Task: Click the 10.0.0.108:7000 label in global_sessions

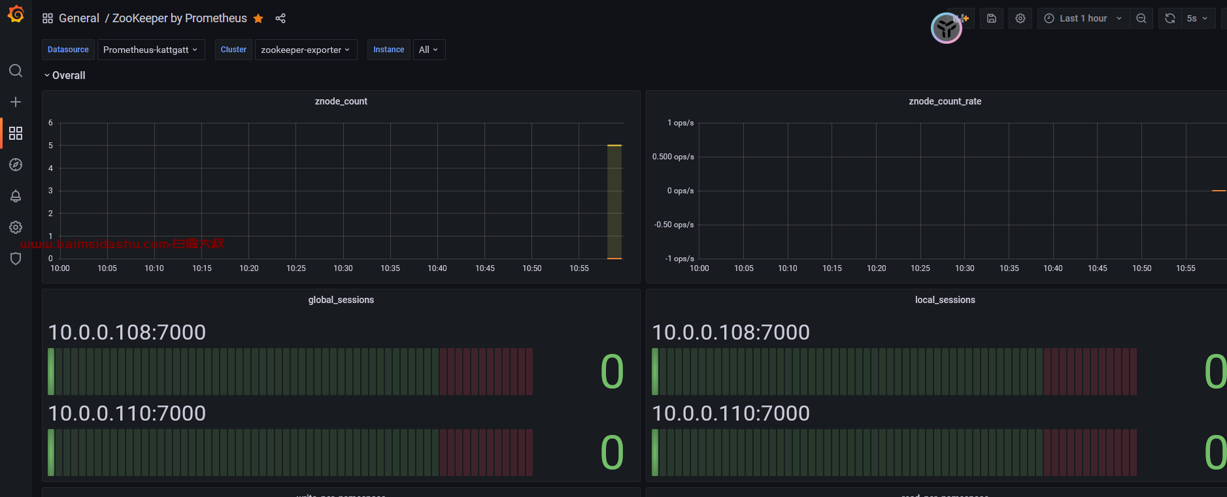Action: (127, 332)
